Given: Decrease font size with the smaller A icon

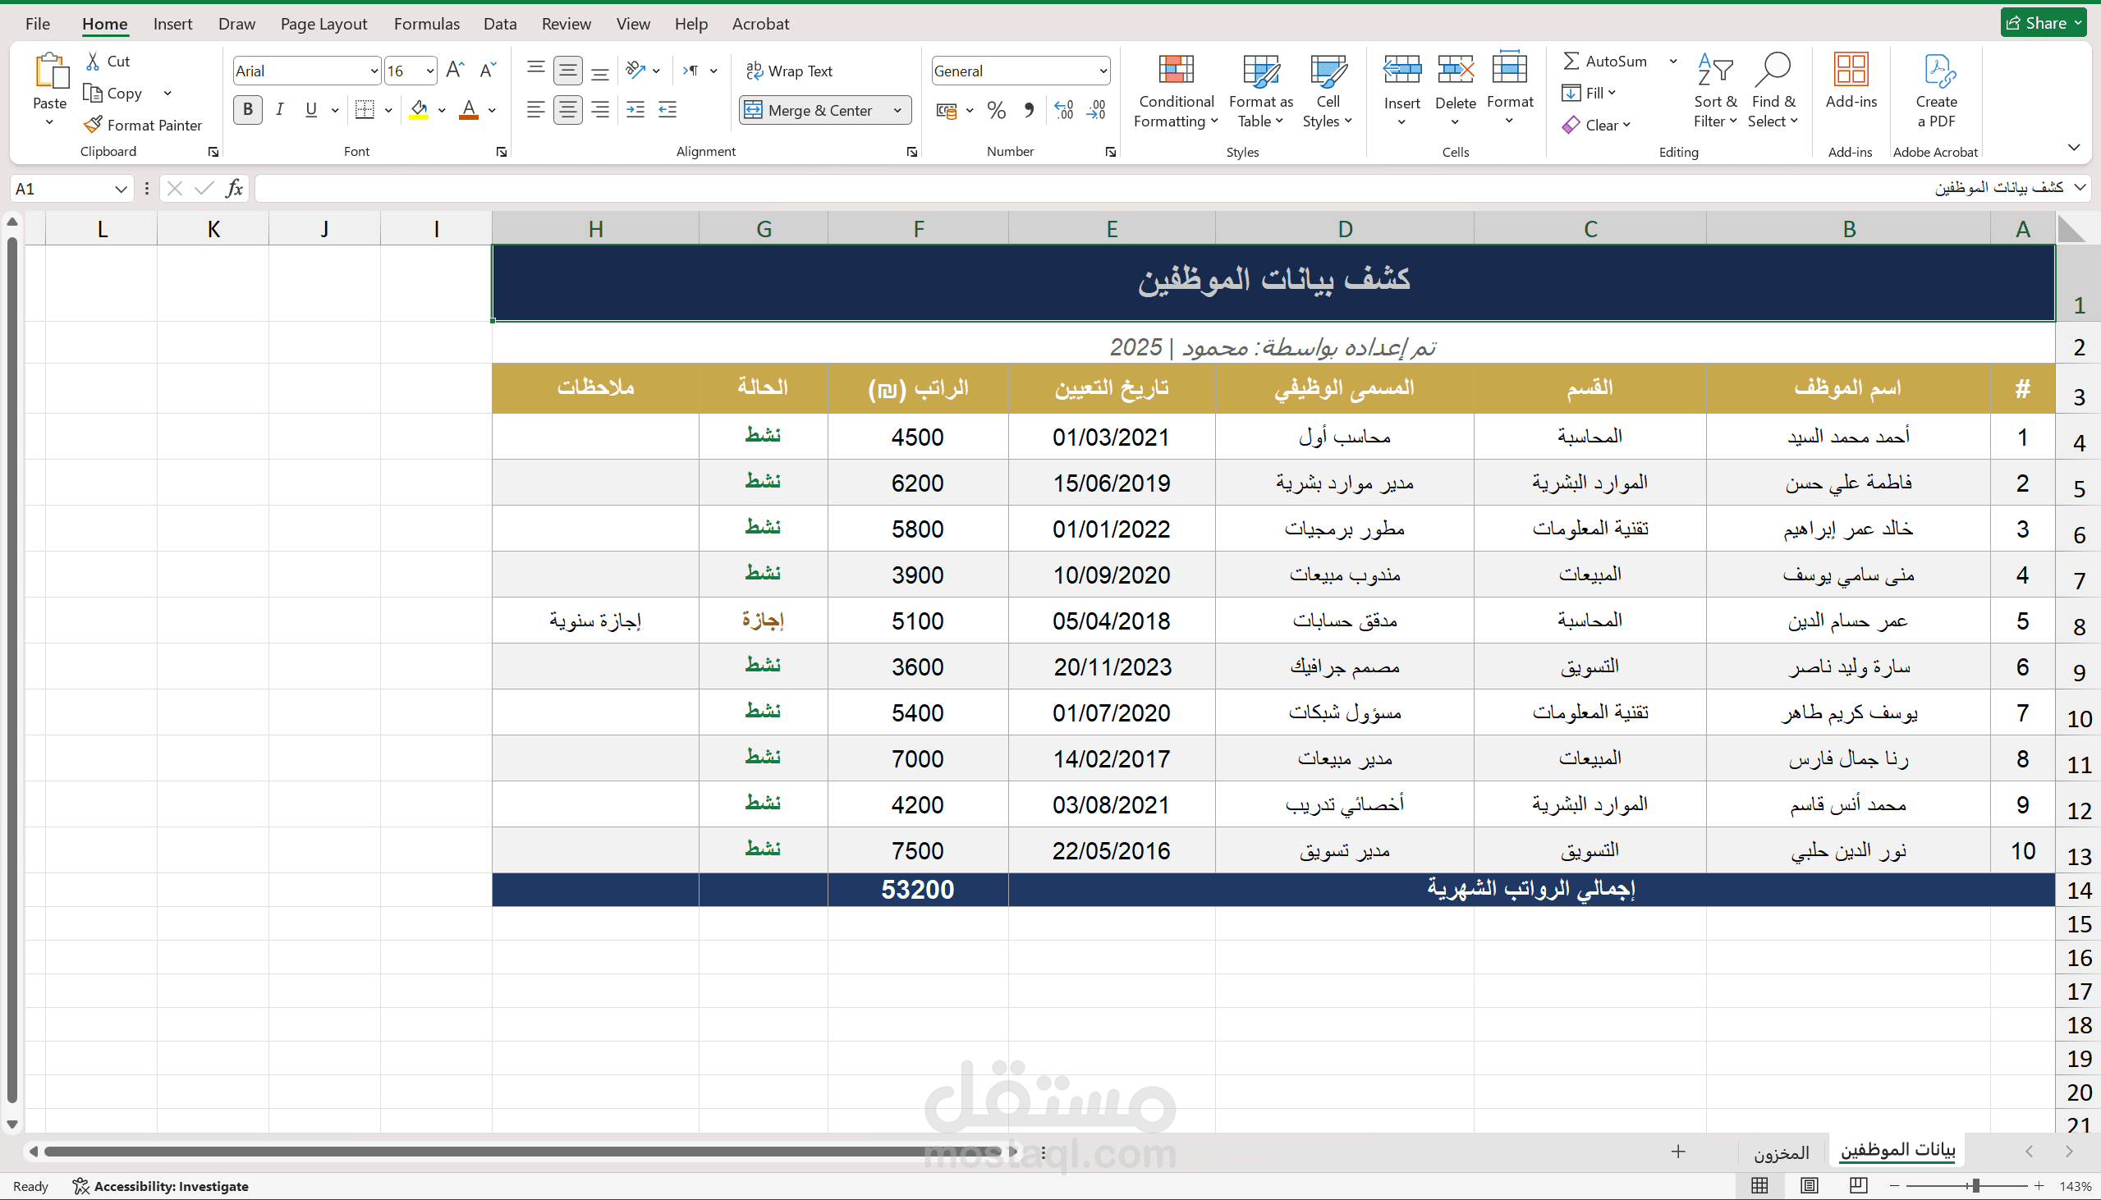Looking at the screenshot, I should (488, 70).
